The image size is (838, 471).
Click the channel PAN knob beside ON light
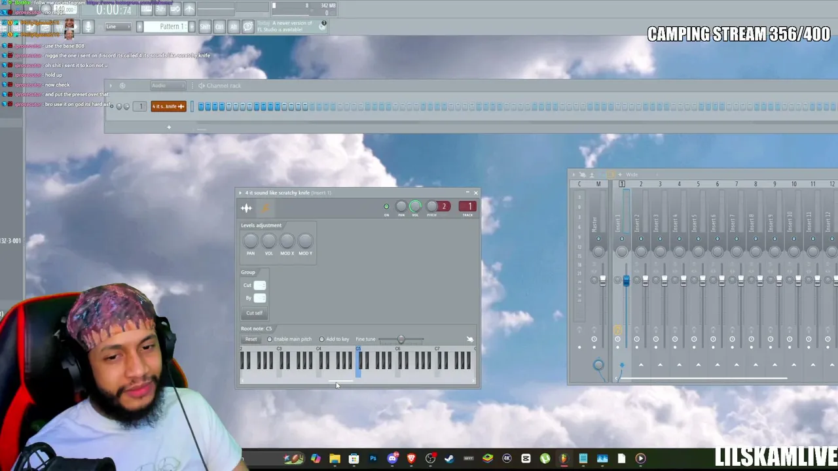click(x=401, y=207)
